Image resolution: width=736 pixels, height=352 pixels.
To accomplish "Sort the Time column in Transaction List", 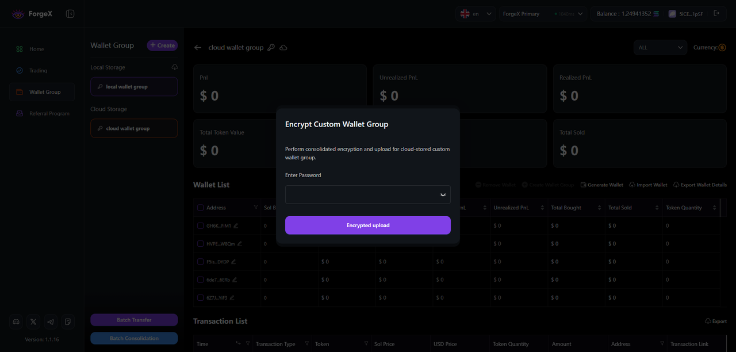I will [238, 344].
